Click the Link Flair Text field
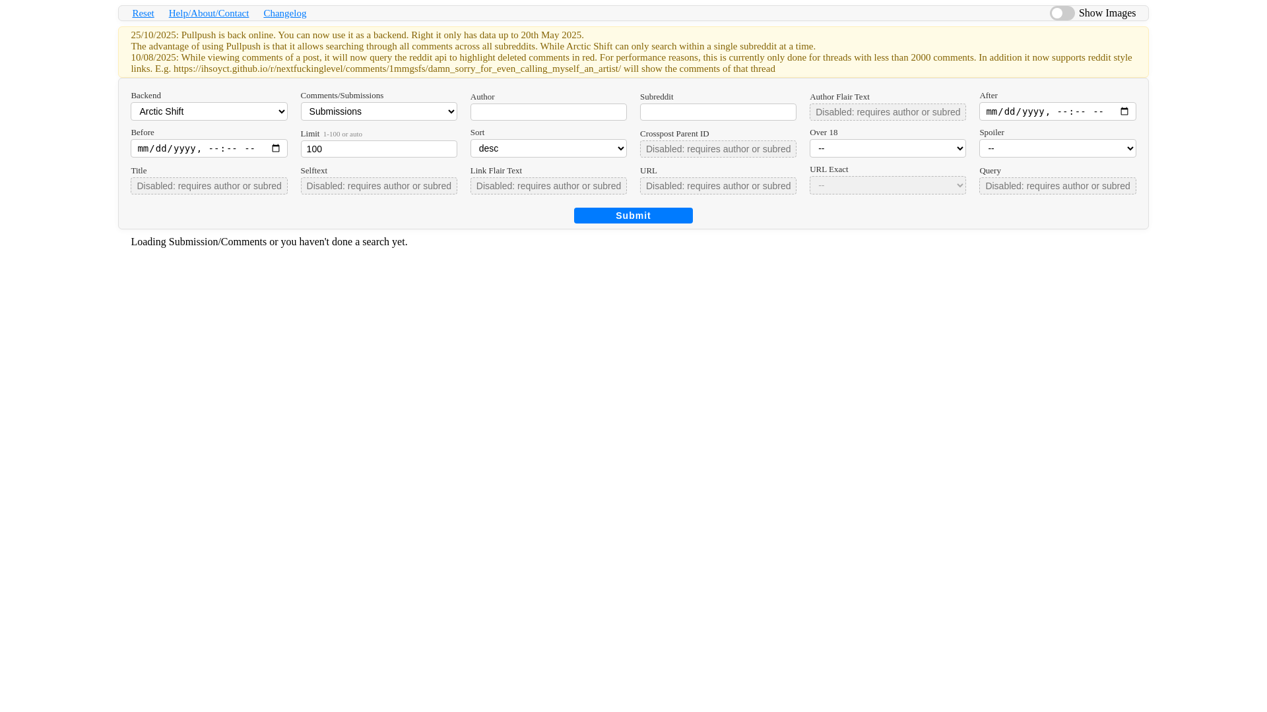 548,186
